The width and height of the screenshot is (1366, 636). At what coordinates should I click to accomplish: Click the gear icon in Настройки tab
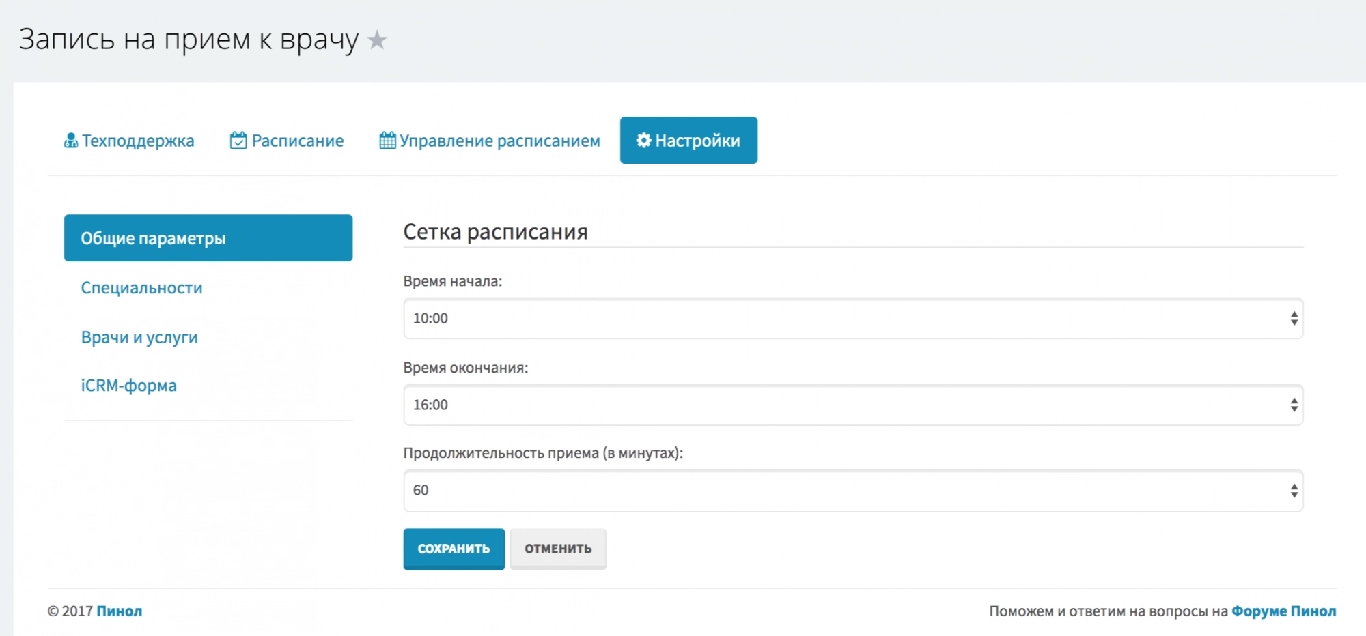coord(643,141)
